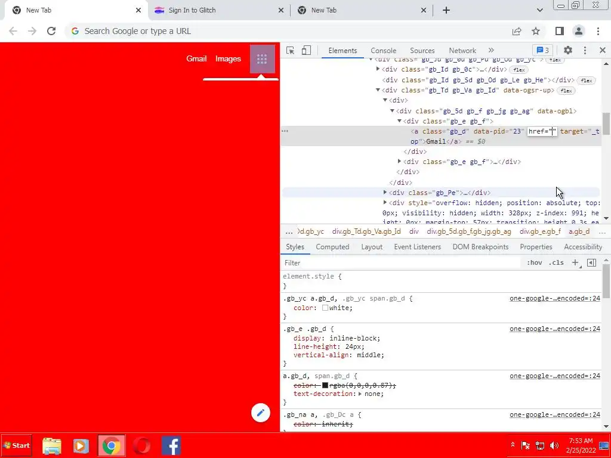Viewport: 611px width, 458px height.
Task: Open the Windows Start button
Action: point(16,445)
